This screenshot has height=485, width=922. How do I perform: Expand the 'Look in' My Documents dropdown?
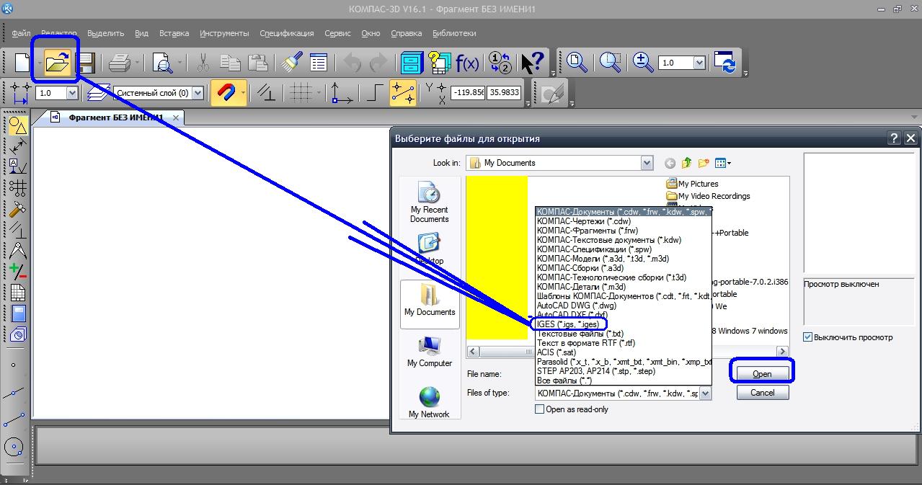pyautogui.click(x=647, y=163)
